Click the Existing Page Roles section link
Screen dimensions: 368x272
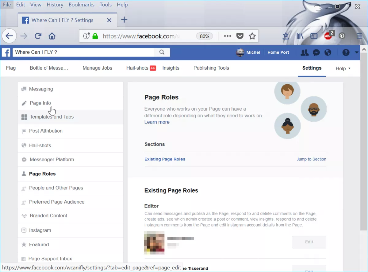point(165,159)
